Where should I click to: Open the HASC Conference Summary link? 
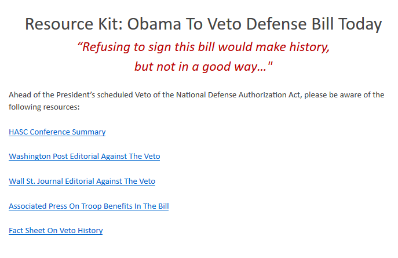pyautogui.click(x=57, y=132)
